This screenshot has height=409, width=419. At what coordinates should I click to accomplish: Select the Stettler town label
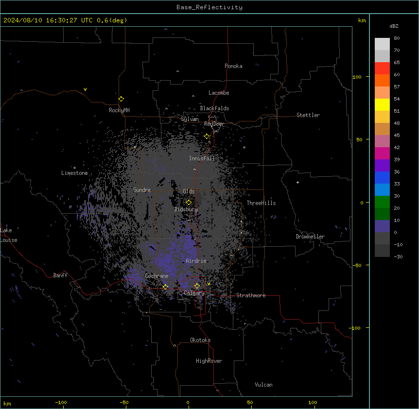point(308,115)
